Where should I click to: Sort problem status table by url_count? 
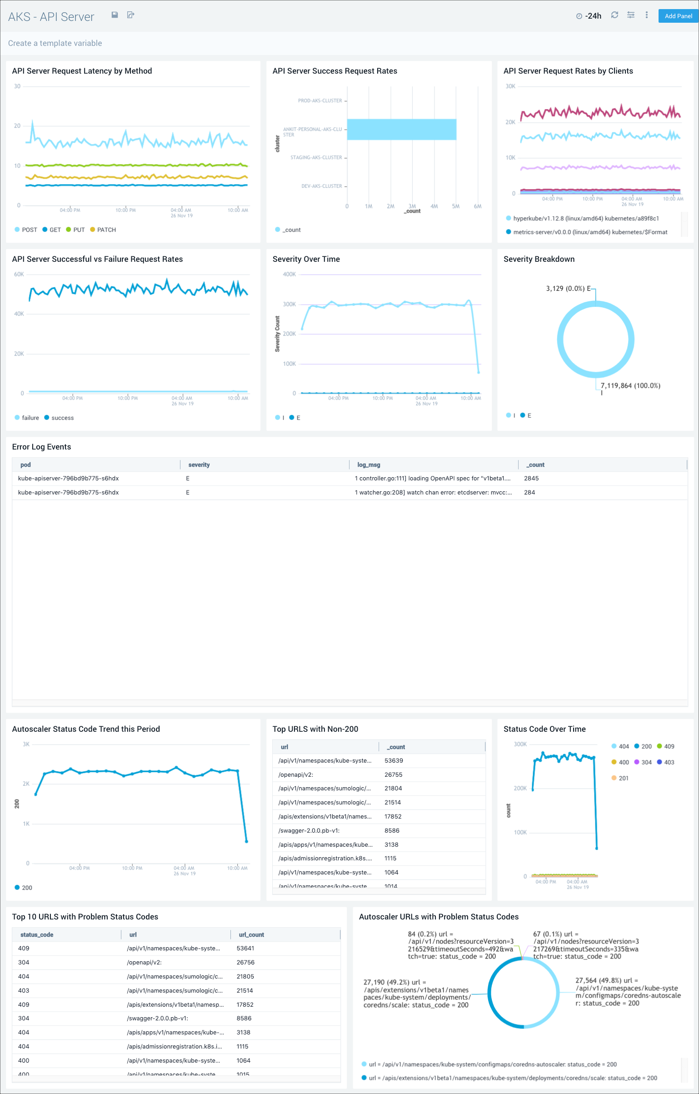click(285, 934)
